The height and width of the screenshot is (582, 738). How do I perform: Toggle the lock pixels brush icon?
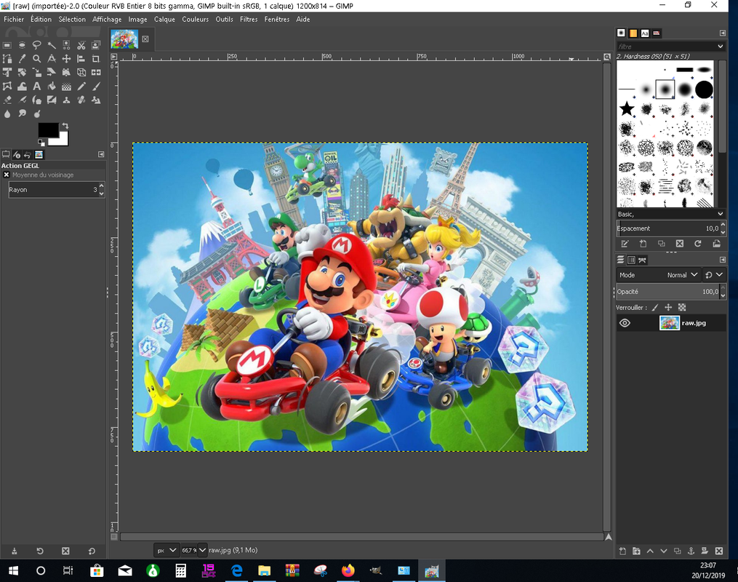[x=654, y=308]
